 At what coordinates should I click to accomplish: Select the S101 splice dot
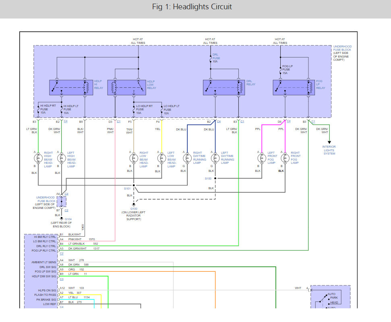(x=134, y=185)
